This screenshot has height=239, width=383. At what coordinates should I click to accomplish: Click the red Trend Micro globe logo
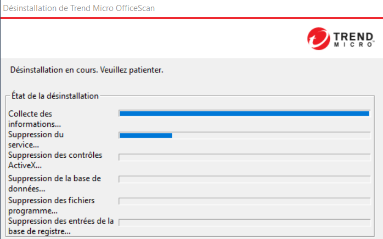(318, 39)
